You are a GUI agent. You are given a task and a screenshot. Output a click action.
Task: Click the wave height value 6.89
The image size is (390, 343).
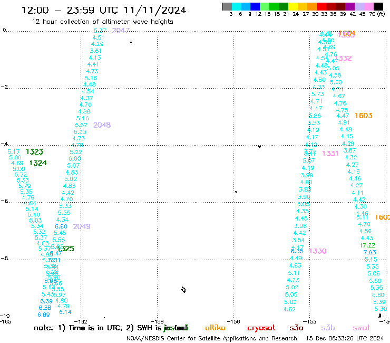44,315
